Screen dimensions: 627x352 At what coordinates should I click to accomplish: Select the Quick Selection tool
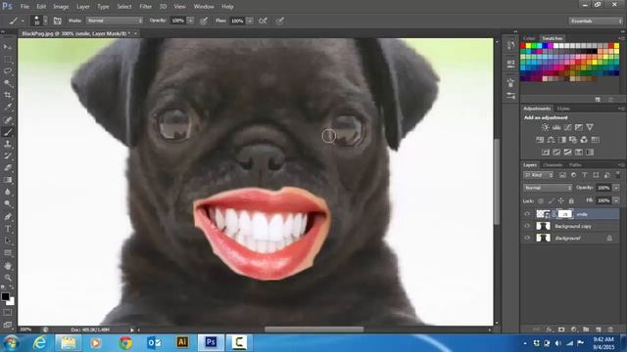8,83
